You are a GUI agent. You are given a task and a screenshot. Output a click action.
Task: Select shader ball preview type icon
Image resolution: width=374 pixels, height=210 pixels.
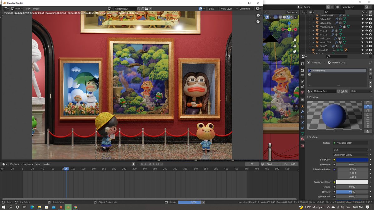[x=368, y=118]
